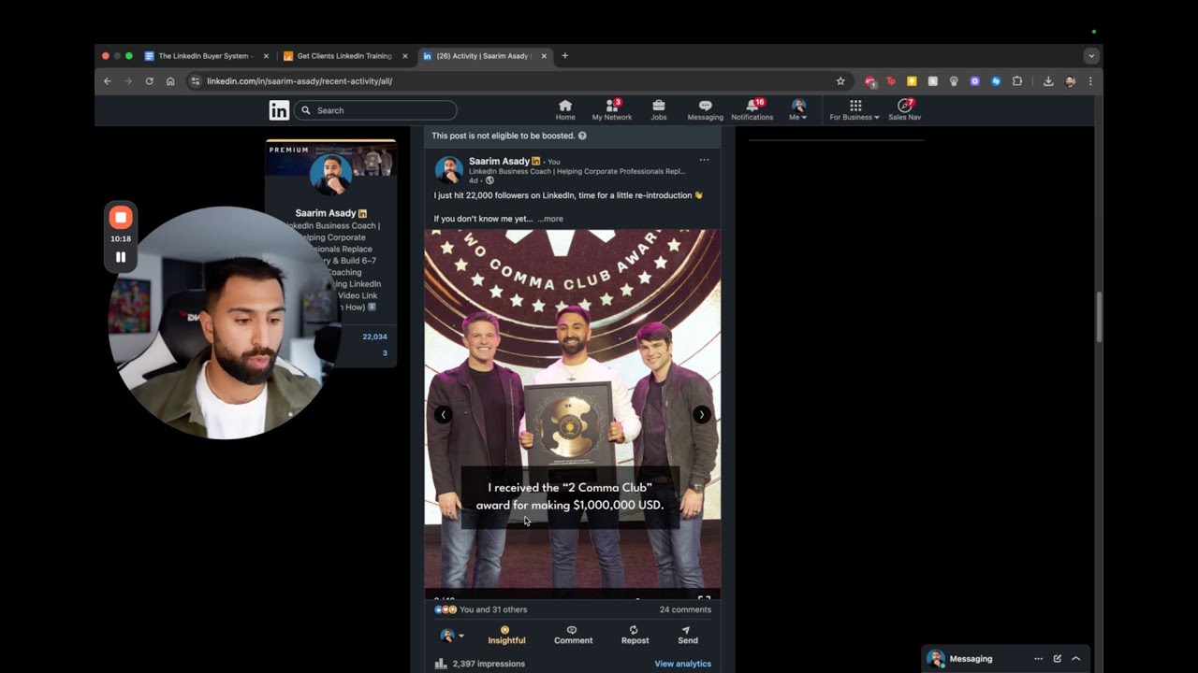Open Sales Nav compass icon
Screen dimensions: 1198x673
click(x=904, y=109)
